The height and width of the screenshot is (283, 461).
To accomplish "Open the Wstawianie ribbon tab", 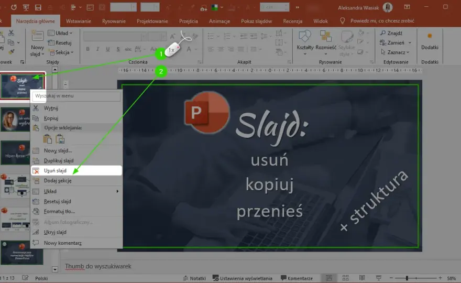I will 79,21.
